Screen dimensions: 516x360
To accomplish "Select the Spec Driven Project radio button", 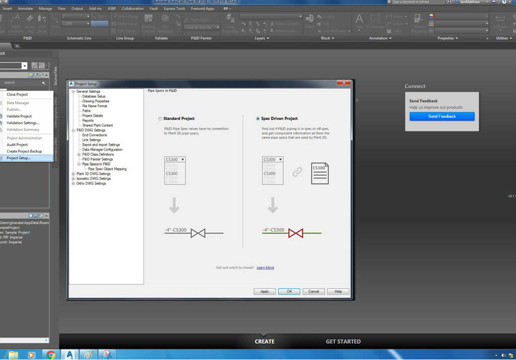I will click(257, 119).
